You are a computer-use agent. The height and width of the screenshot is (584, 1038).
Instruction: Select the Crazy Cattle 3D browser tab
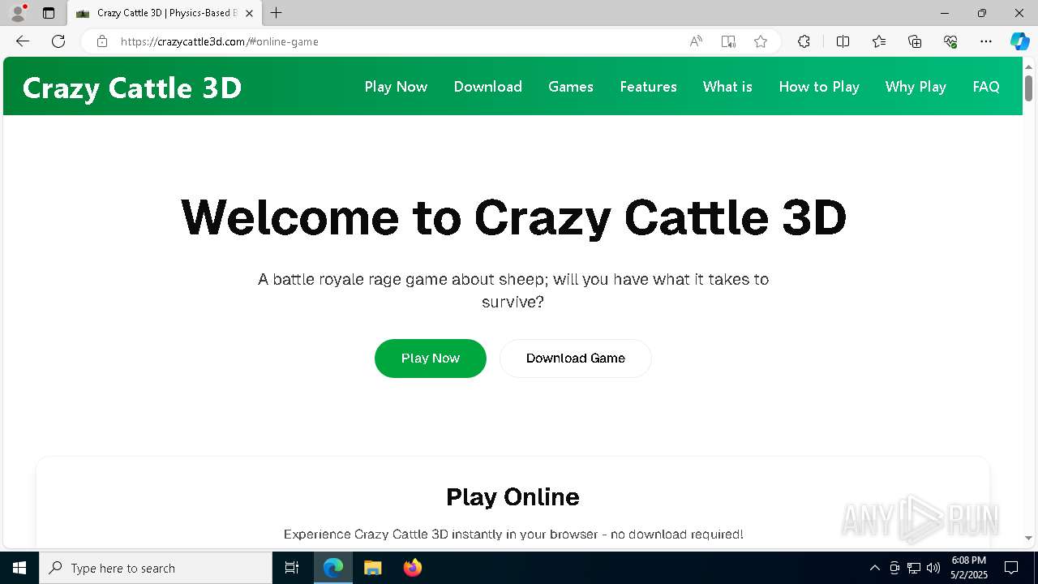165,13
